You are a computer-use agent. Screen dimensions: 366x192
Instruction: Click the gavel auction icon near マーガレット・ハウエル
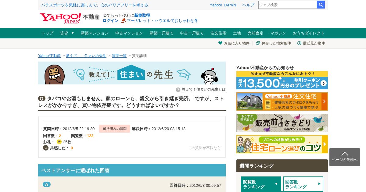click(x=124, y=20)
